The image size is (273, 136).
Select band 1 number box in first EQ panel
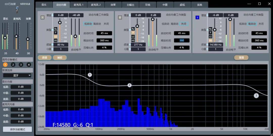pyautogui.click(x=42, y=17)
